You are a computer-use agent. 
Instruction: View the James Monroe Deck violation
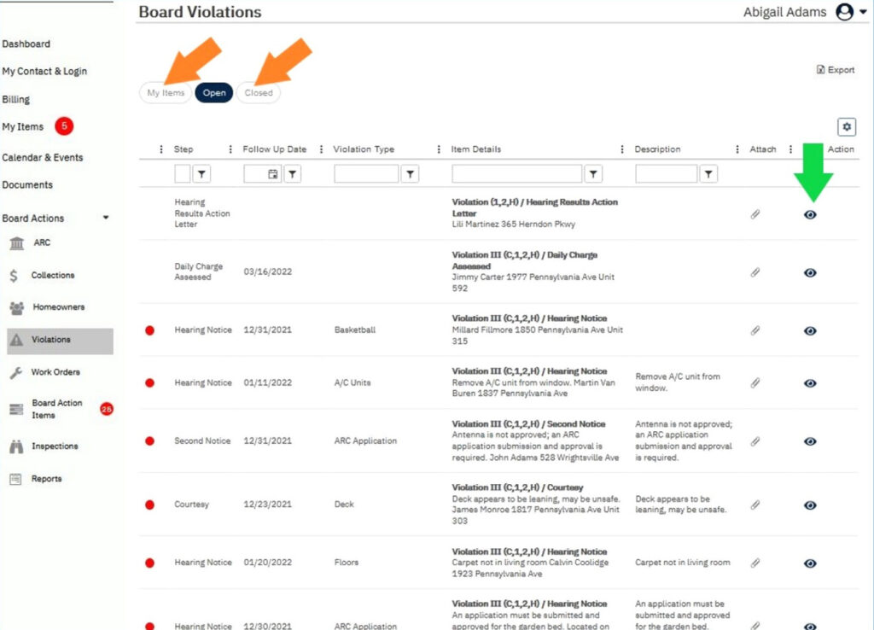pyautogui.click(x=811, y=505)
